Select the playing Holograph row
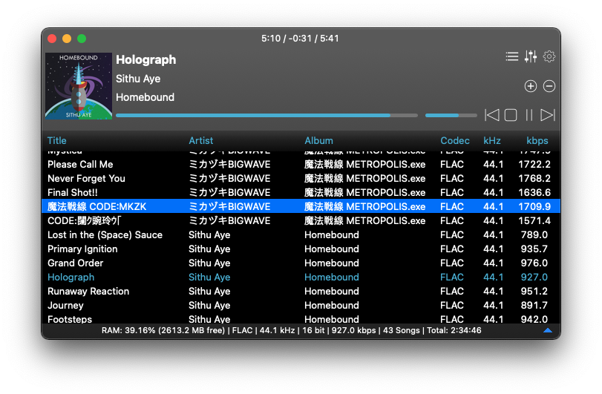The width and height of the screenshot is (602, 394). [x=301, y=277]
